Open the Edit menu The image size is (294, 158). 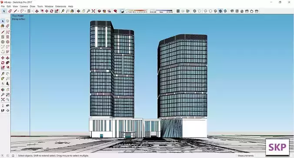pyautogui.click(x=9, y=7)
